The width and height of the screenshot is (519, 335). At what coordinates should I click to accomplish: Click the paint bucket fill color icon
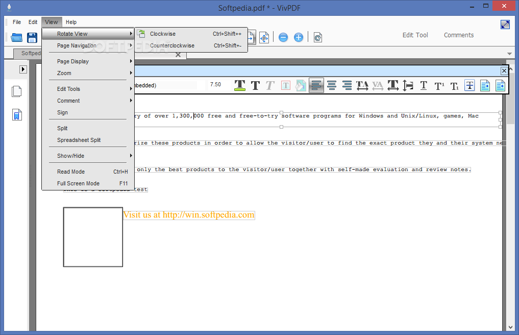tap(301, 85)
